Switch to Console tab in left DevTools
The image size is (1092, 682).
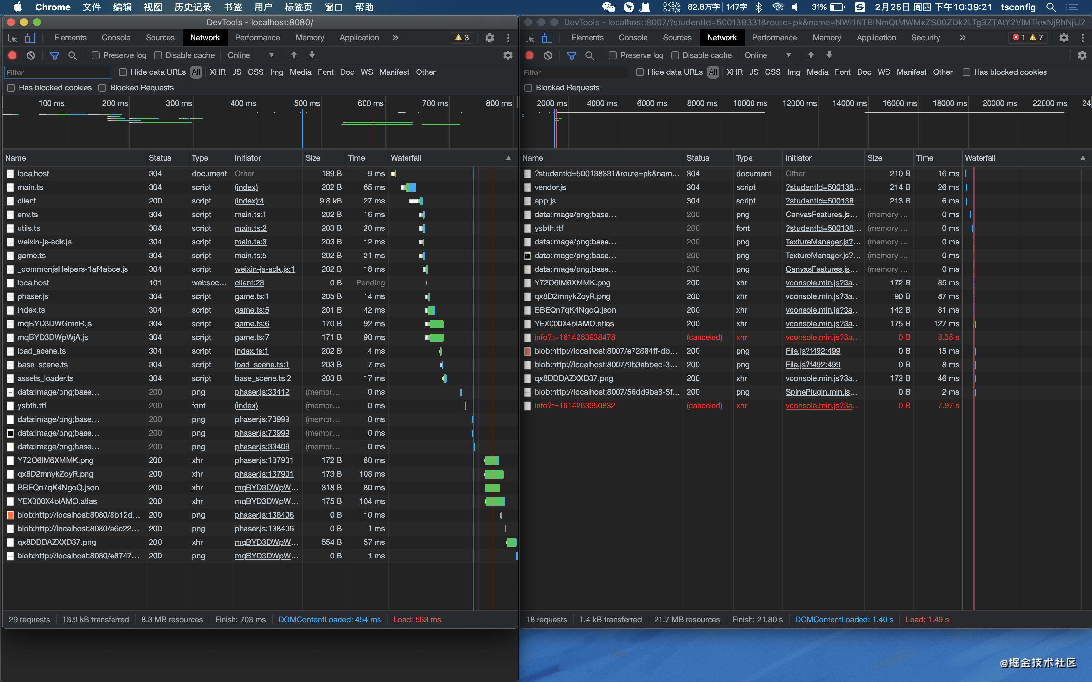point(116,38)
